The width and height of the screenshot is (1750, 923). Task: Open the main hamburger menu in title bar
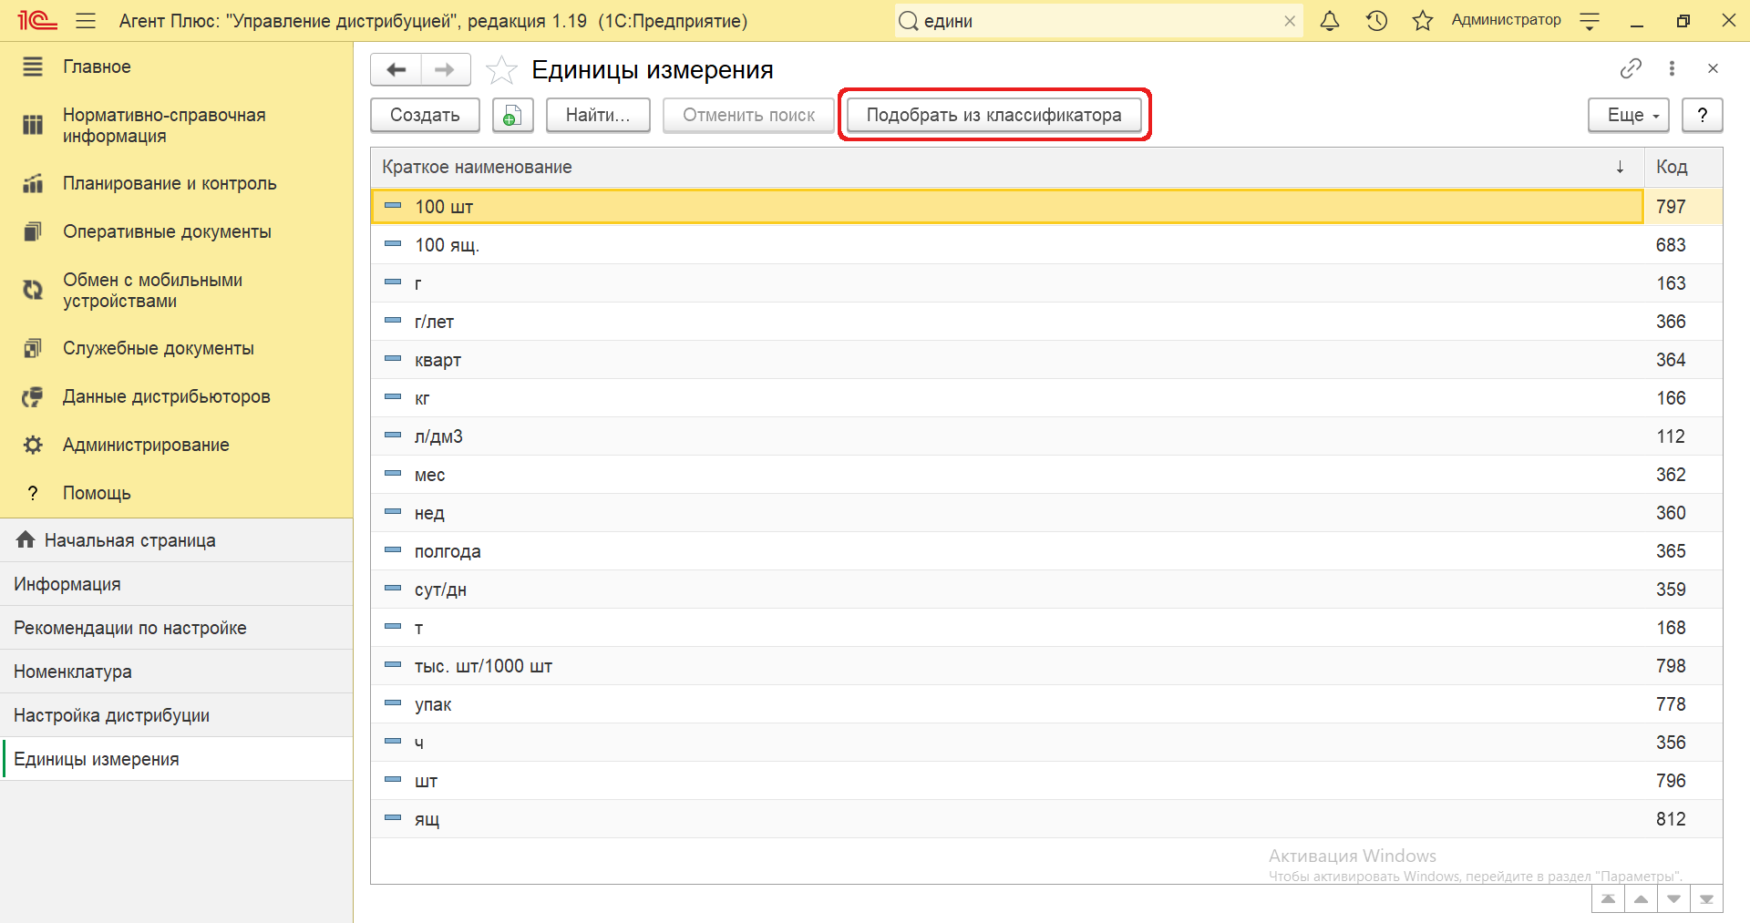point(86,21)
